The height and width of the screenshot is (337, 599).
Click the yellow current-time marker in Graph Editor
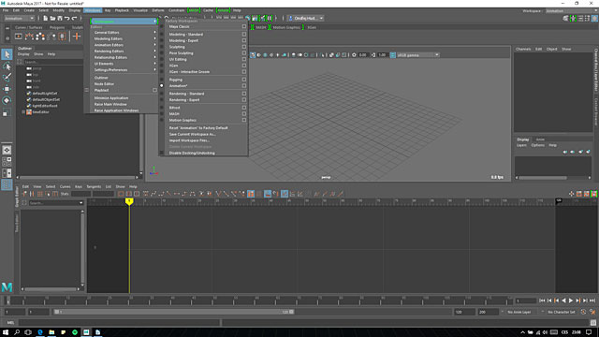pos(129,201)
